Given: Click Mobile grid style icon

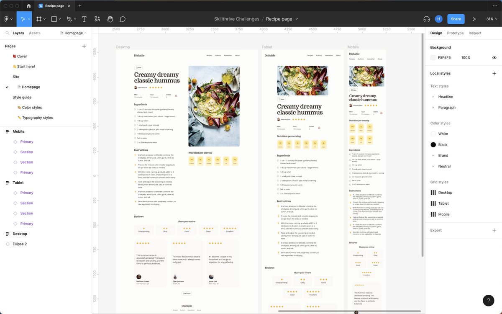Looking at the screenshot, I should (433, 214).
